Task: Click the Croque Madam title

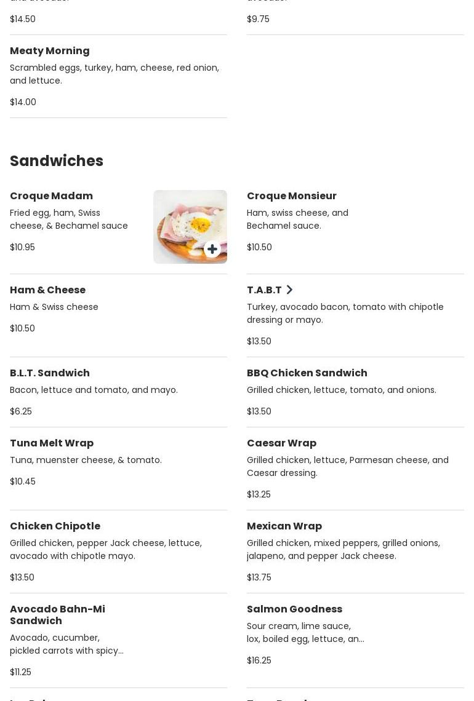Action: click(52, 196)
